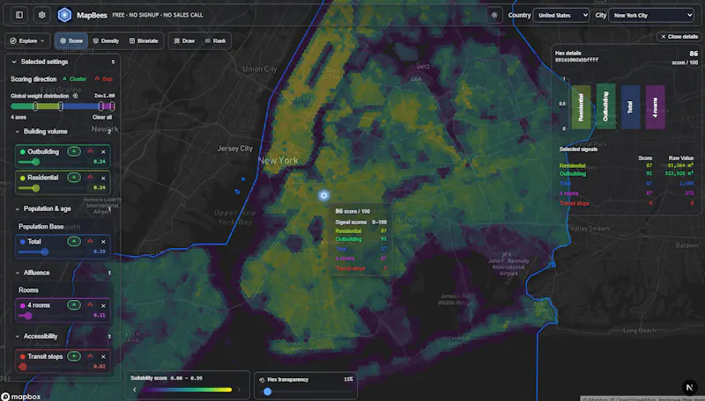Click the Global weight distribution bar
This screenshot has width=705, height=401.
click(63, 106)
